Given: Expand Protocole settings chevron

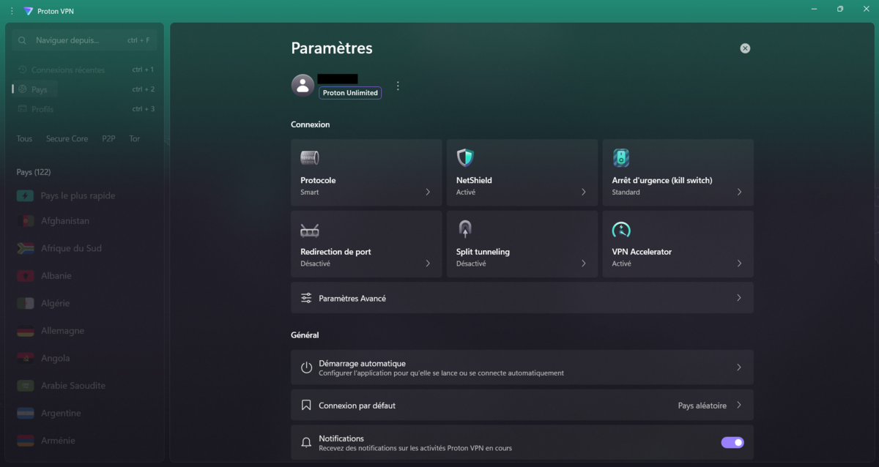Looking at the screenshot, I should click(x=428, y=192).
